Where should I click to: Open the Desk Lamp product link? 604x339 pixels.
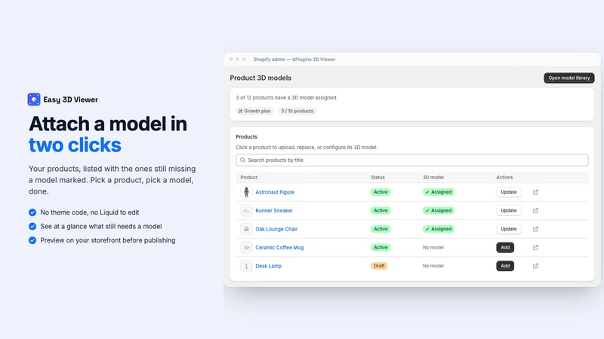(268, 266)
